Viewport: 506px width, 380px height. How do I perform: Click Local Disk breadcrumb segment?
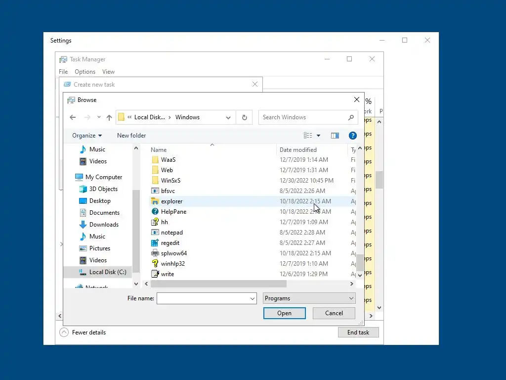(x=149, y=117)
